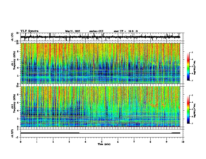Click the ch.2 spectrogram color bar
This screenshot has width=206, height=159.
188,109
